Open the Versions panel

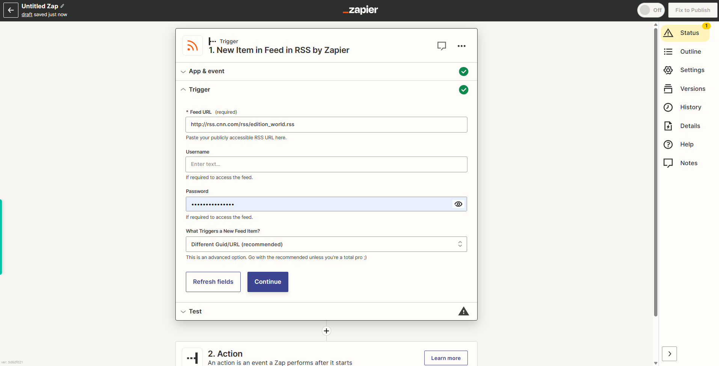(685, 89)
